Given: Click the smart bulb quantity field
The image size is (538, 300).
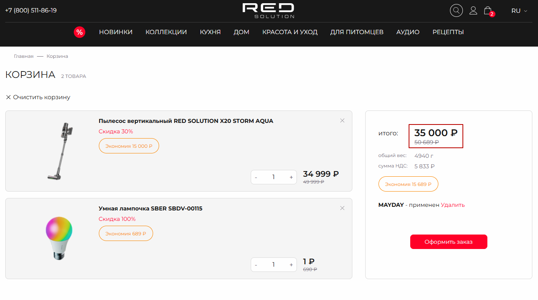Looking at the screenshot, I should (274, 265).
